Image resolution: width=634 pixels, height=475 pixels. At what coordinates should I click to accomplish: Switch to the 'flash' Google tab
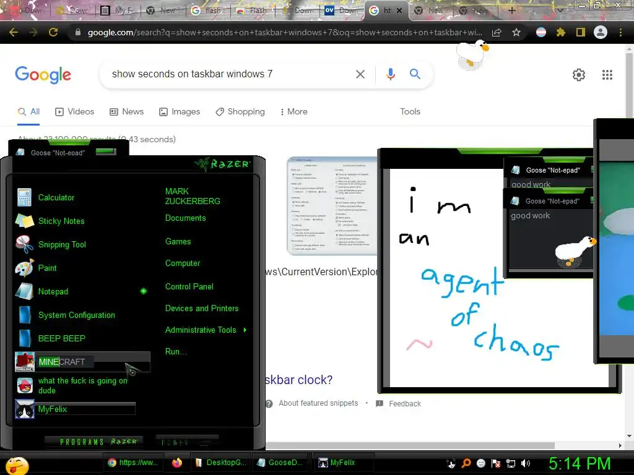point(208,11)
